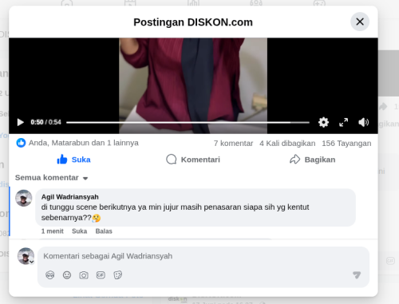This screenshot has width=399, height=304.
Task: Click the Postingan DISKON.com title
Action: click(193, 22)
